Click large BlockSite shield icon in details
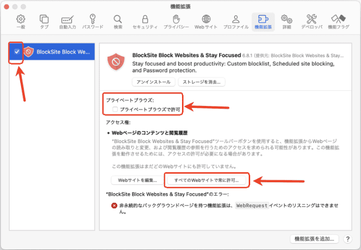 (116, 62)
